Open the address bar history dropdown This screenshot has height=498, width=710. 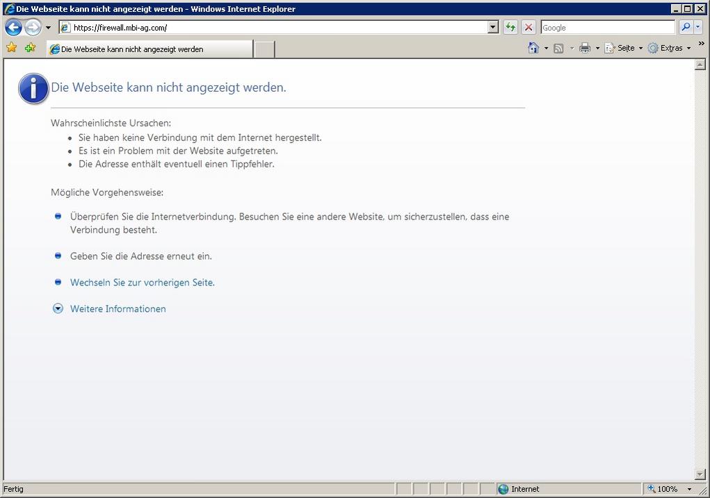click(494, 28)
